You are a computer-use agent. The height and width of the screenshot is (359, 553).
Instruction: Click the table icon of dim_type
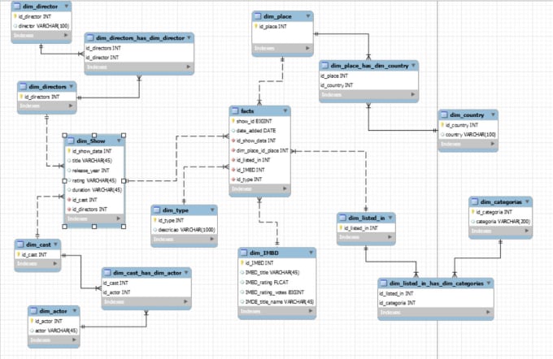pos(157,210)
